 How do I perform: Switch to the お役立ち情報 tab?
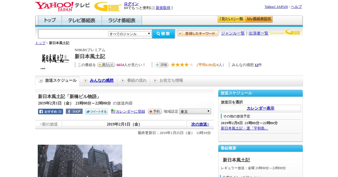click(168, 81)
